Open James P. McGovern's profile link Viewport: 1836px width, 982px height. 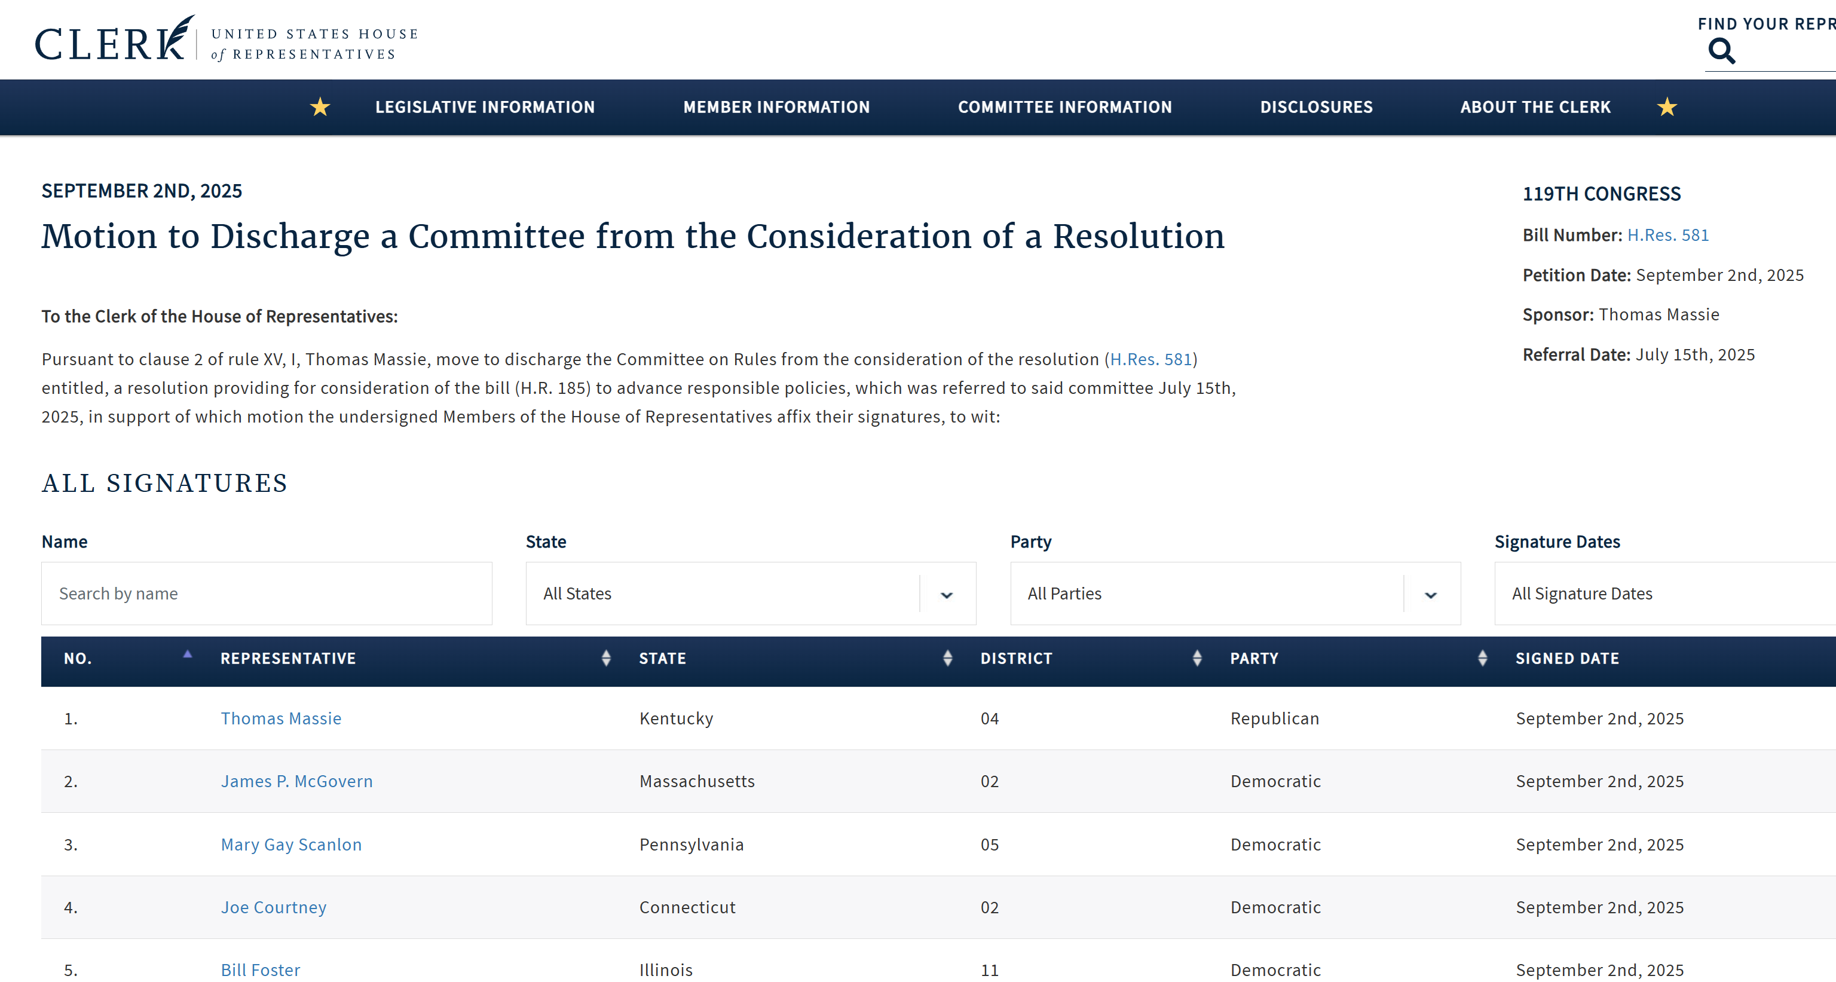point(296,781)
